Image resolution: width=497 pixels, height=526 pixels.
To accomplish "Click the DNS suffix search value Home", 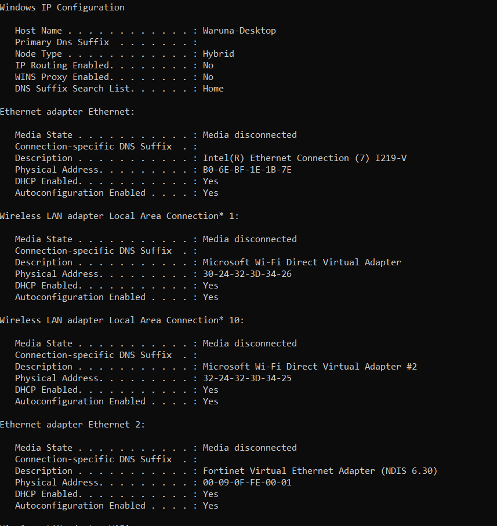I will click(x=213, y=89).
